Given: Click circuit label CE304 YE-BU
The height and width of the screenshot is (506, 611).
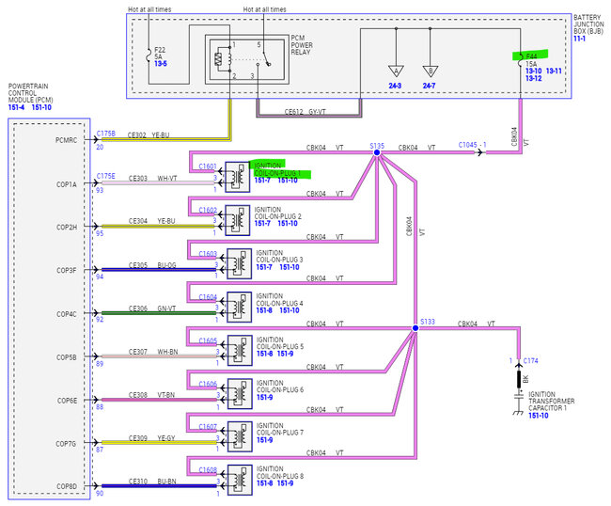Looking at the screenshot, I should pos(152,221).
